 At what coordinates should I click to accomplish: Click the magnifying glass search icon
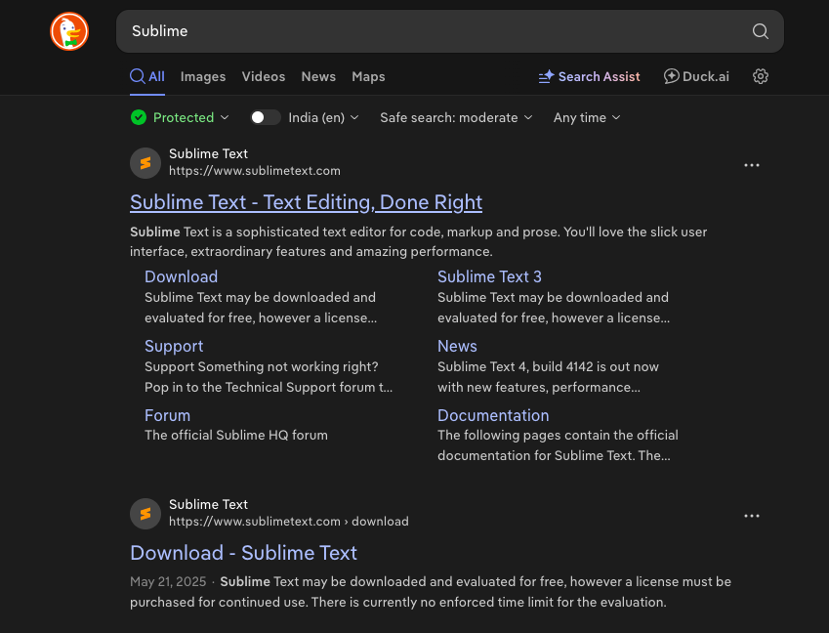coord(760,31)
